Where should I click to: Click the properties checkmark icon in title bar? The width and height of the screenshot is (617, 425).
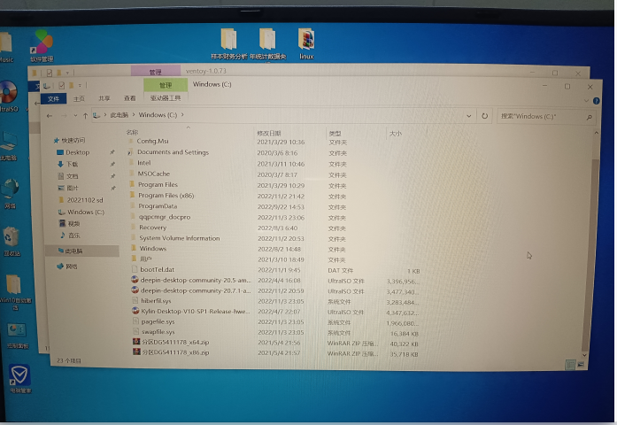pyautogui.click(x=62, y=85)
